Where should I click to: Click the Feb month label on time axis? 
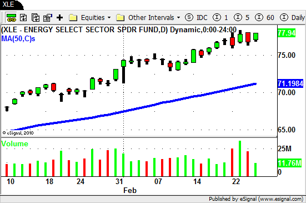tap(130, 190)
